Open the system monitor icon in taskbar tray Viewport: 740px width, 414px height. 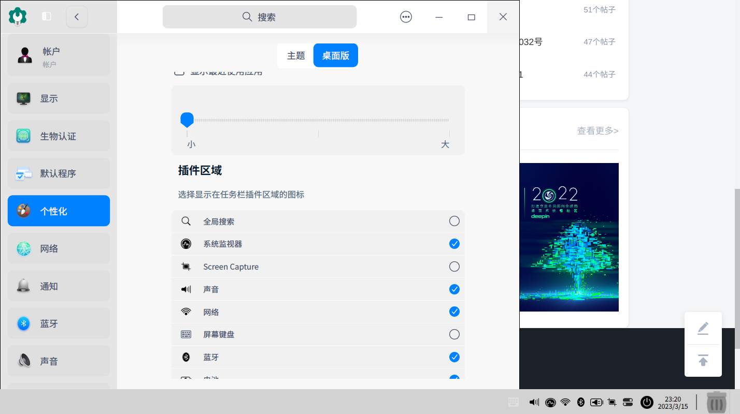pos(550,402)
